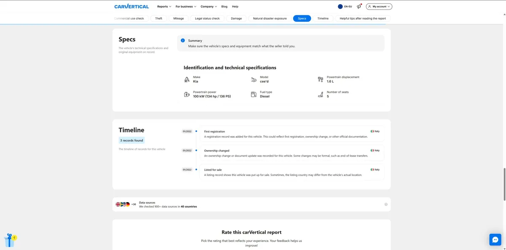Click the First registration record card title
Image resolution: width=506 pixels, height=250 pixels.
(x=215, y=132)
